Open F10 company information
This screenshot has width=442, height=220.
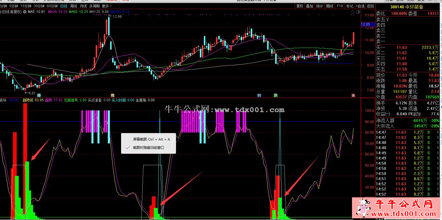340,6
